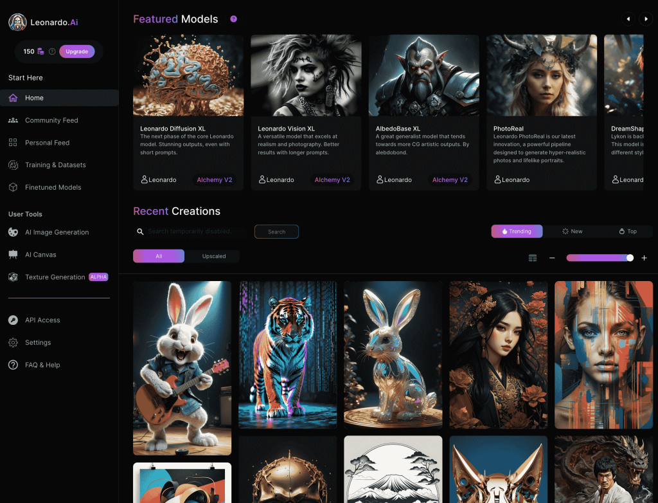Click Leonardo author under AlbedoBase XL
The image size is (658, 503).
(x=394, y=180)
